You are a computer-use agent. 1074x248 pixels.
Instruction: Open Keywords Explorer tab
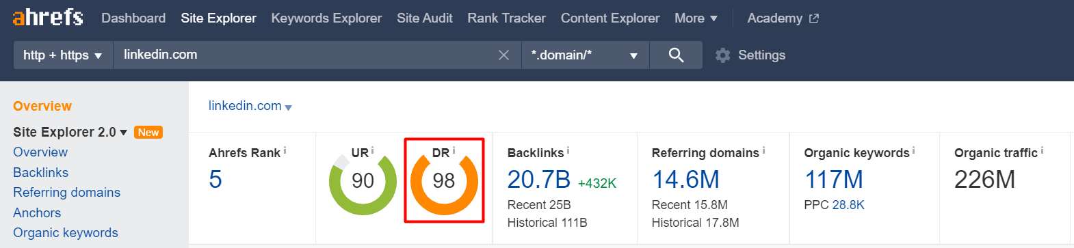coord(326,18)
